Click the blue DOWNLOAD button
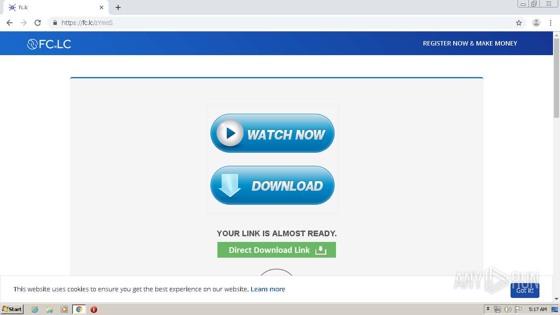Image resolution: width=560 pixels, height=315 pixels. (x=273, y=185)
